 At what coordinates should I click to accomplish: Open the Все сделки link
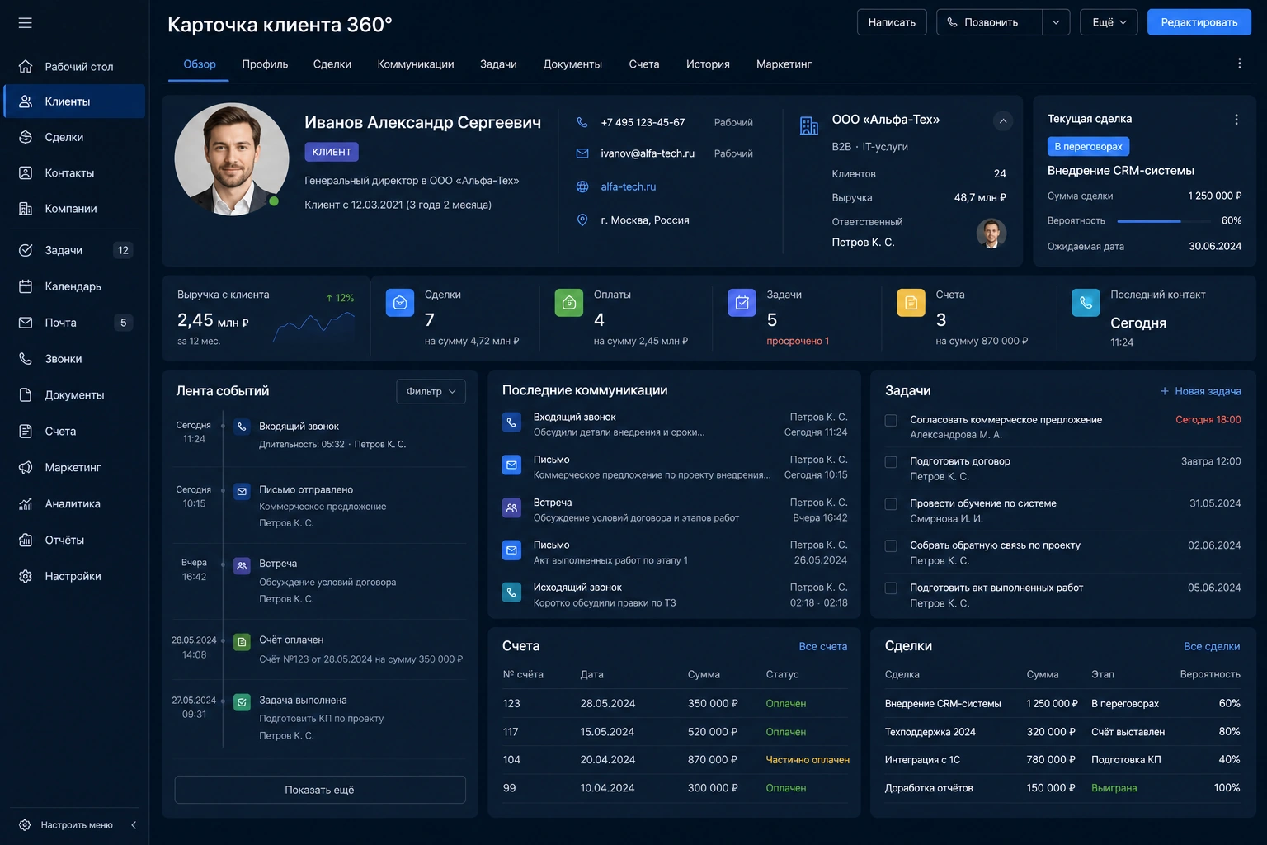[x=1212, y=647]
